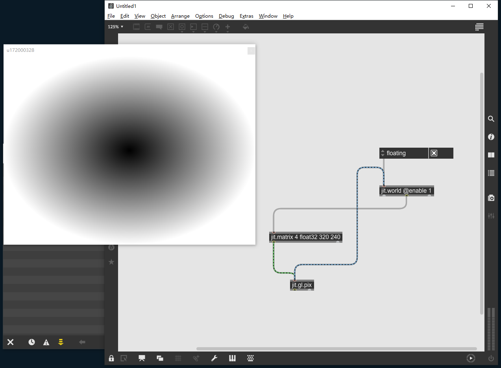Click the patcher vertical scrollbar
Screen dimensions: 501x368
(x=481, y=193)
